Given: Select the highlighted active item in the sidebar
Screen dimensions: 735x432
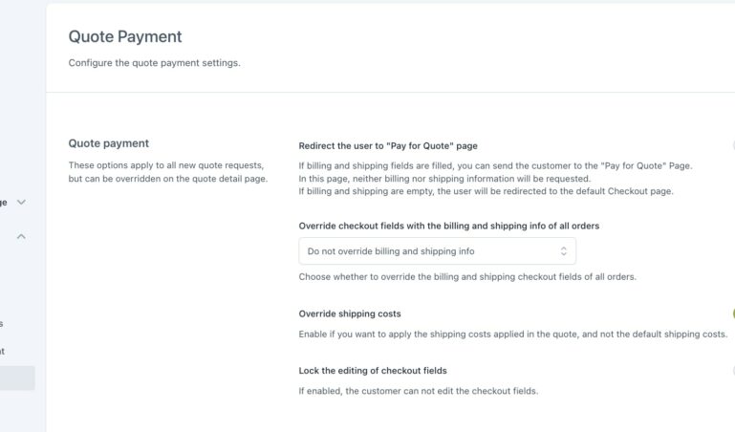Looking at the screenshot, I should click(x=17, y=378).
